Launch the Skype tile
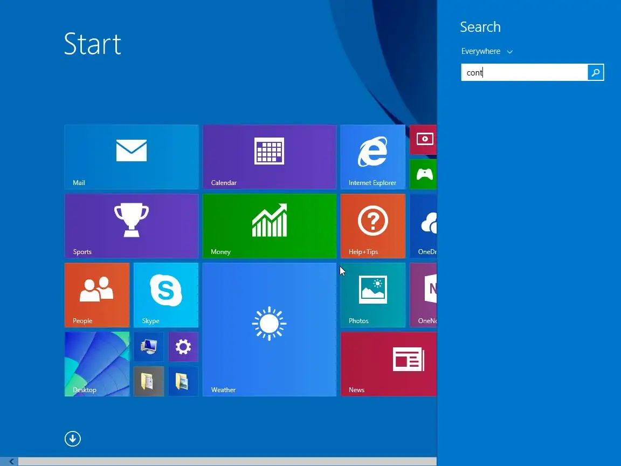 (166, 295)
